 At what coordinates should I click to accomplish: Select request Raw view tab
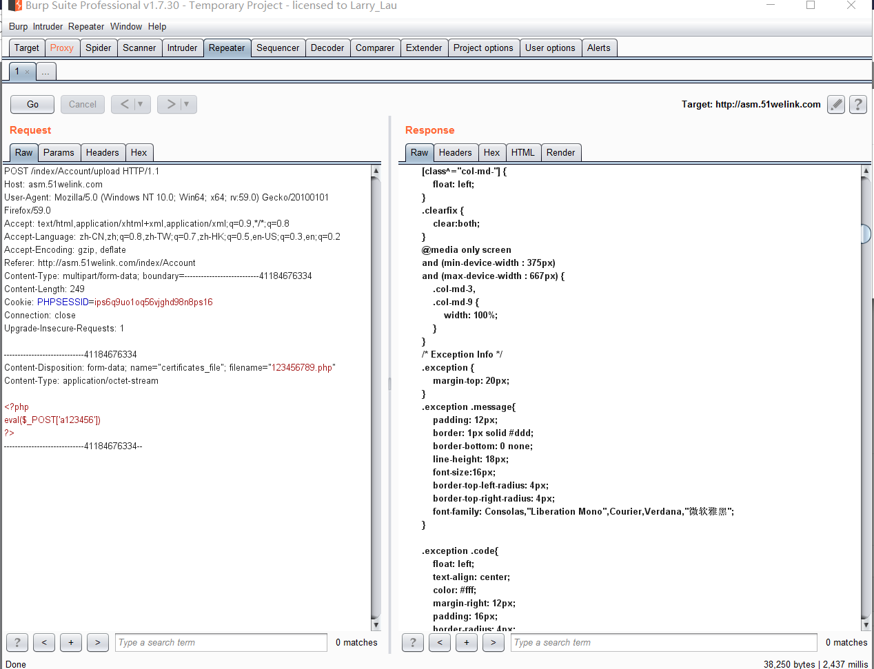pos(24,152)
